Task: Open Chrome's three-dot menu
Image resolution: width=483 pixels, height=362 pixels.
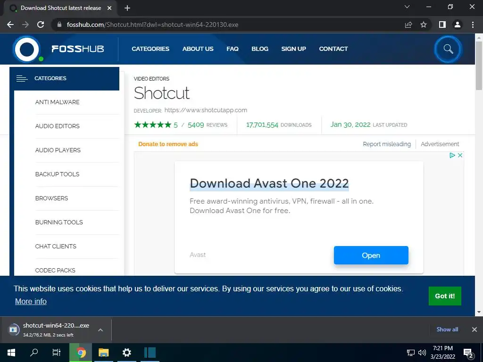Action: point(473,25)
